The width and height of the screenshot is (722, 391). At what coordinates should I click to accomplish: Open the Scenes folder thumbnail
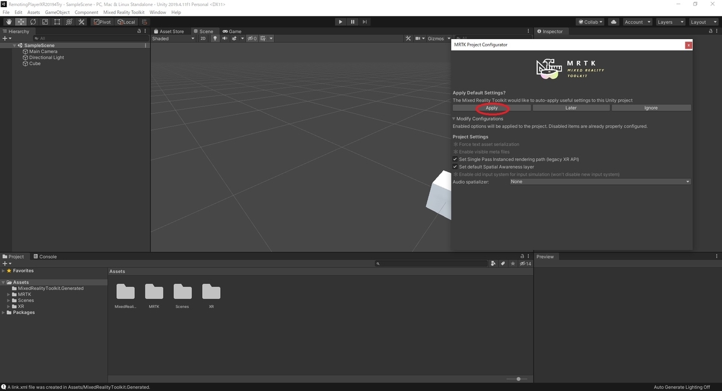click(x=182, y=291)
